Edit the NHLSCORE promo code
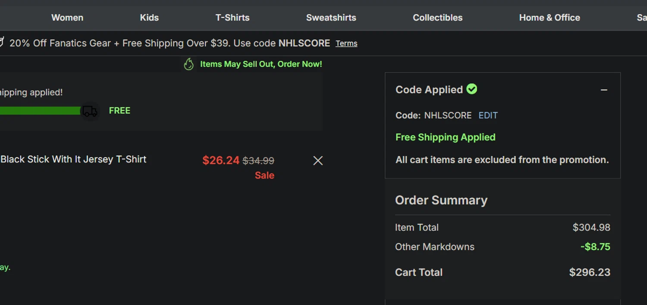This screenshot has width=647, height=305. tap(488, 115)
